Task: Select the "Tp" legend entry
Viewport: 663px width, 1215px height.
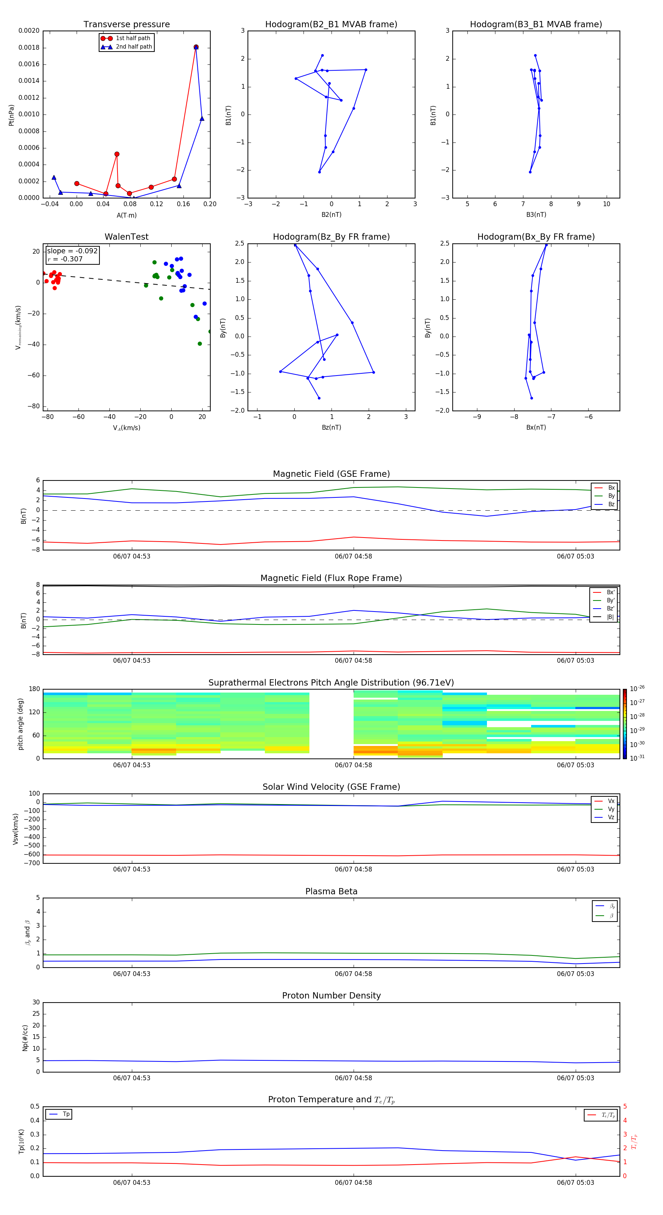Action: pos(59,1114)
